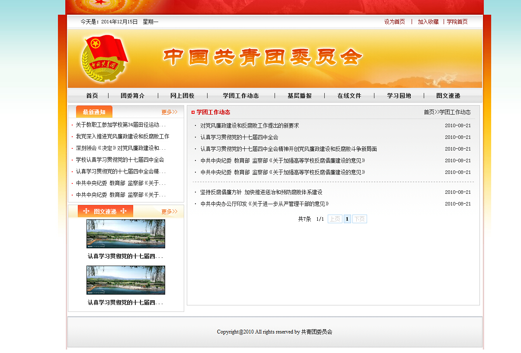Select 学团工作动态 in the navigation bar
The image size is (521, 353).
tap(241, 96)
